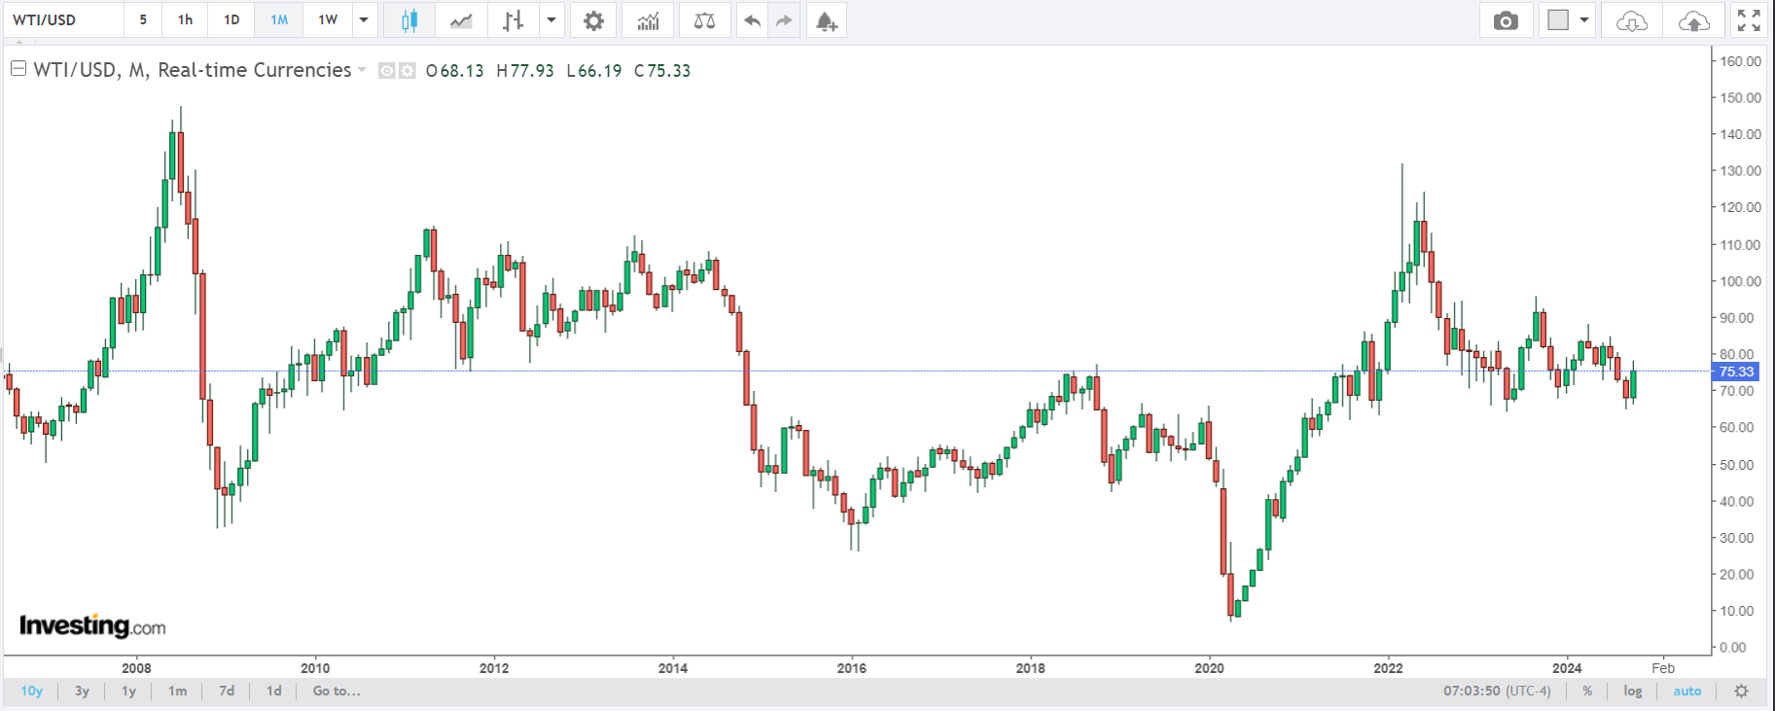Select the 1M interval
Image resolution: width=1775 pixels, height=711 pixels.
pyautogui.click(x=279, y=20)
